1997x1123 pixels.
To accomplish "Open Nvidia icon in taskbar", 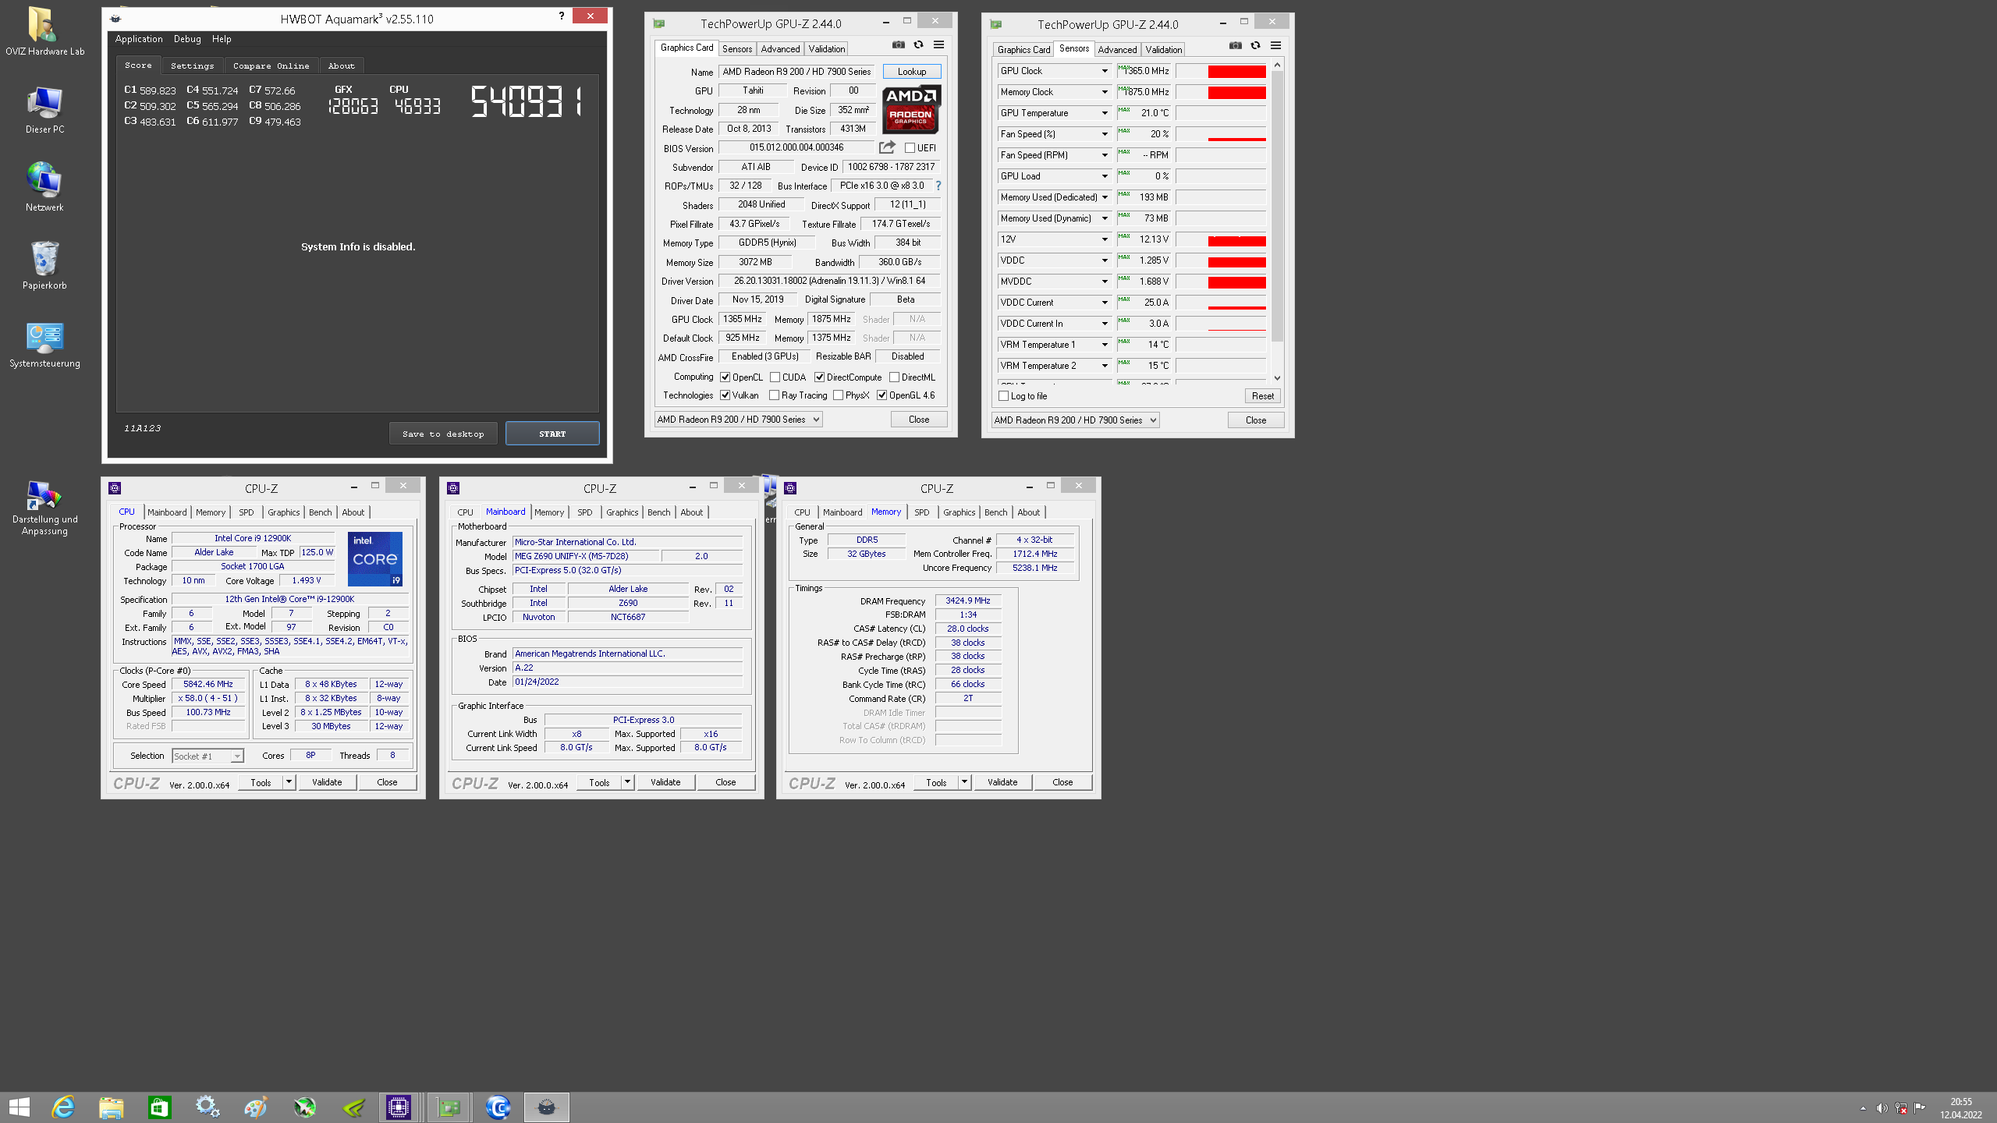I will pyautogui.click(x=353, y=1107).
